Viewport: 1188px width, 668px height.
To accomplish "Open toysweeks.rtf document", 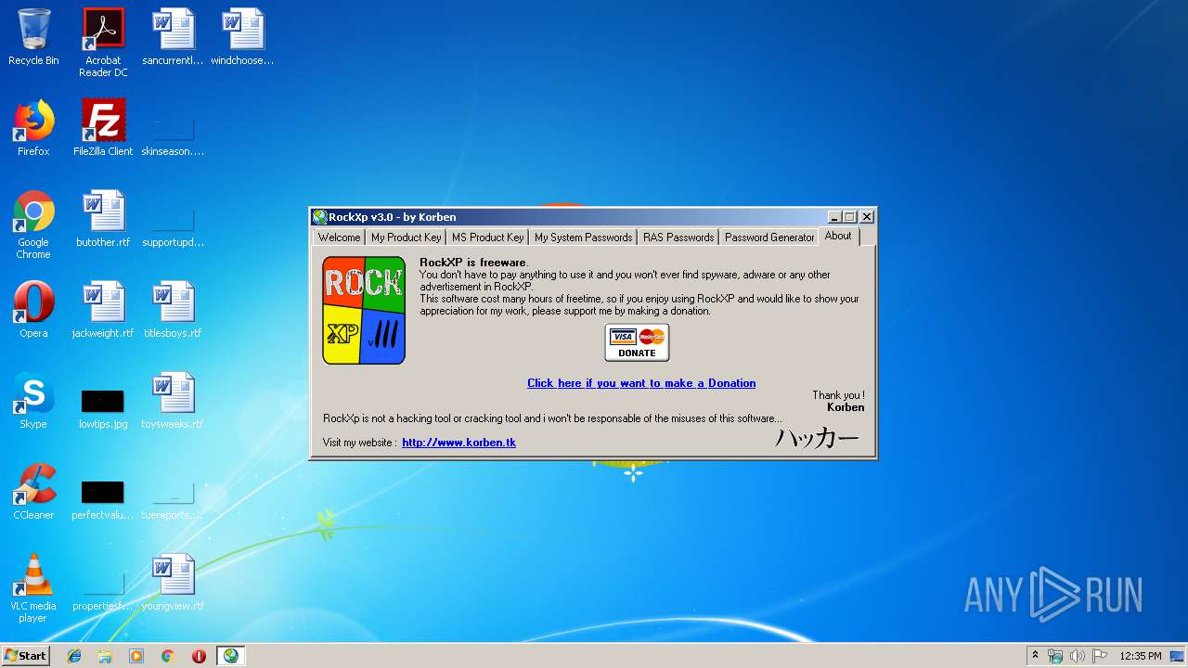I will [173, 401].
